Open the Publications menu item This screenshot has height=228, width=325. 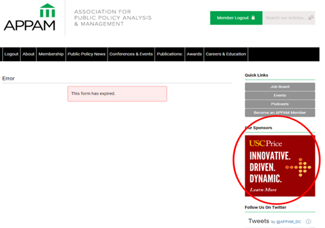pyautogui.click(x=170, y=54)
